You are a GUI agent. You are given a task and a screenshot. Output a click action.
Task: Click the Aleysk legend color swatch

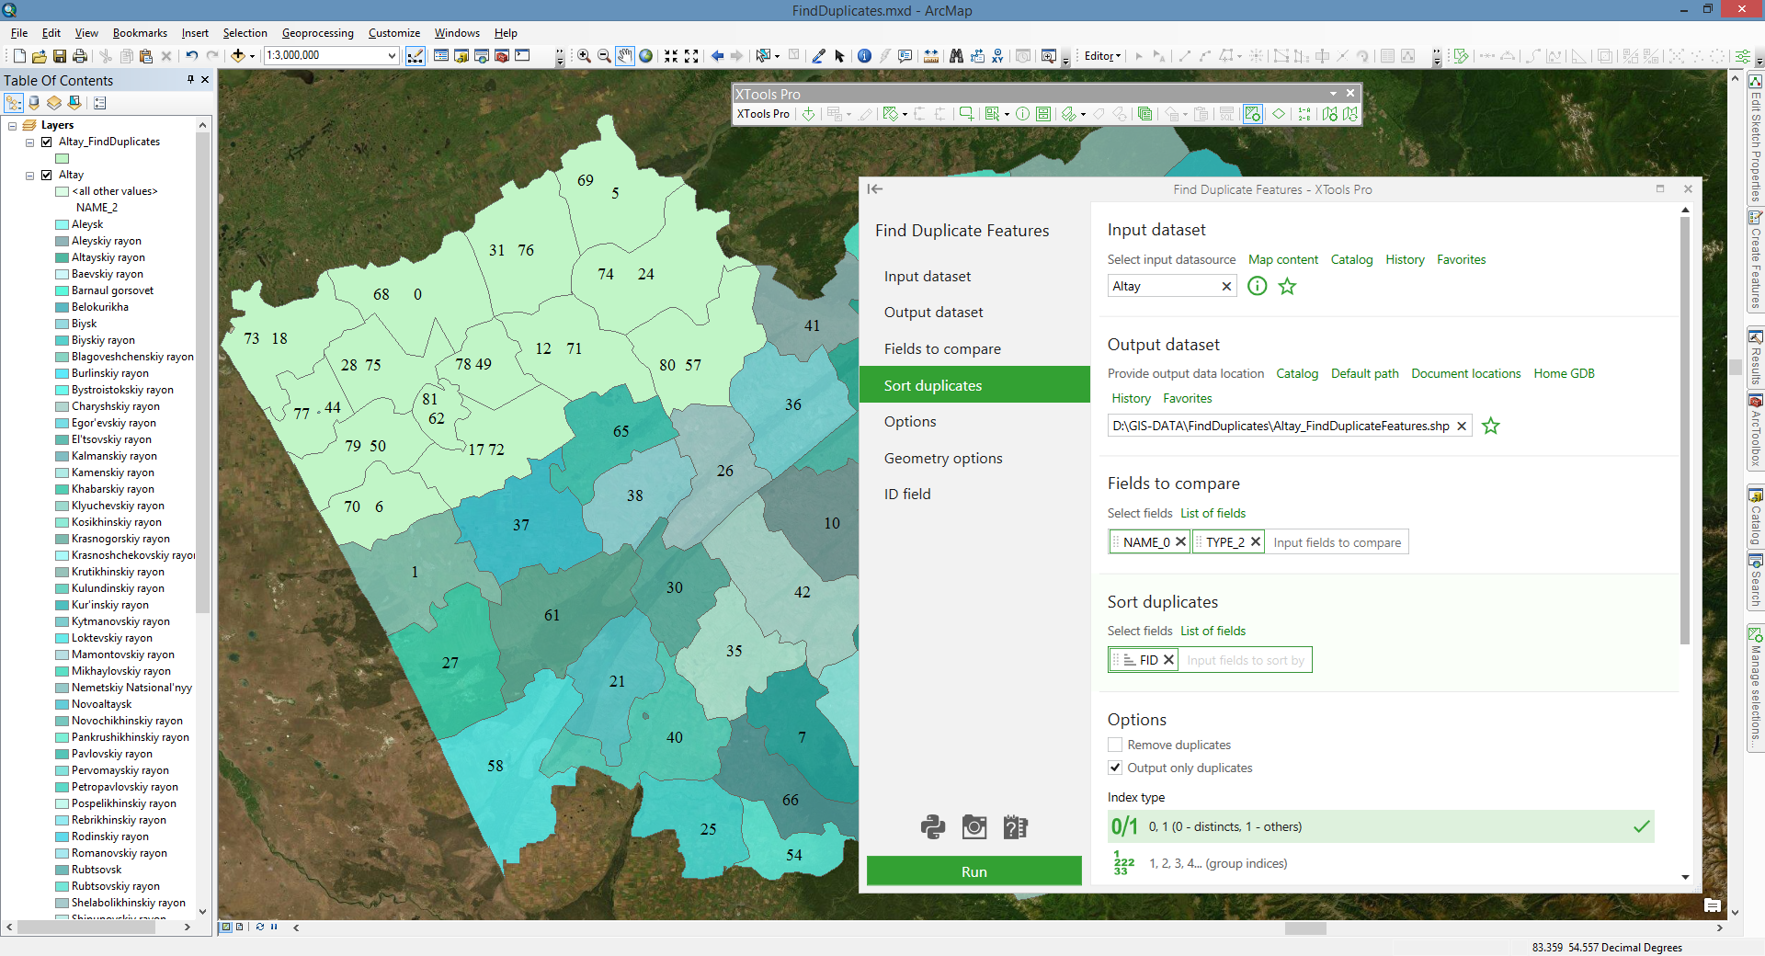[x=62, y=224]
